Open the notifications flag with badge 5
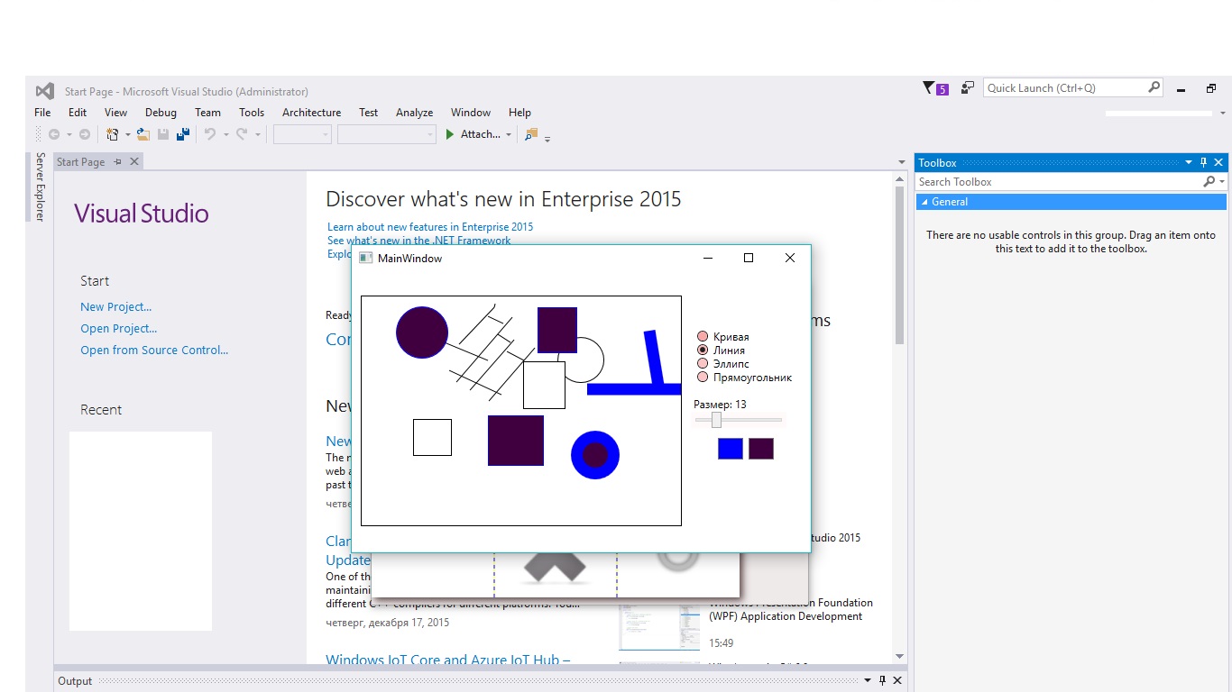Viewport: 1232px width, 692px height. pyautogui.click(x=935, y=88)
